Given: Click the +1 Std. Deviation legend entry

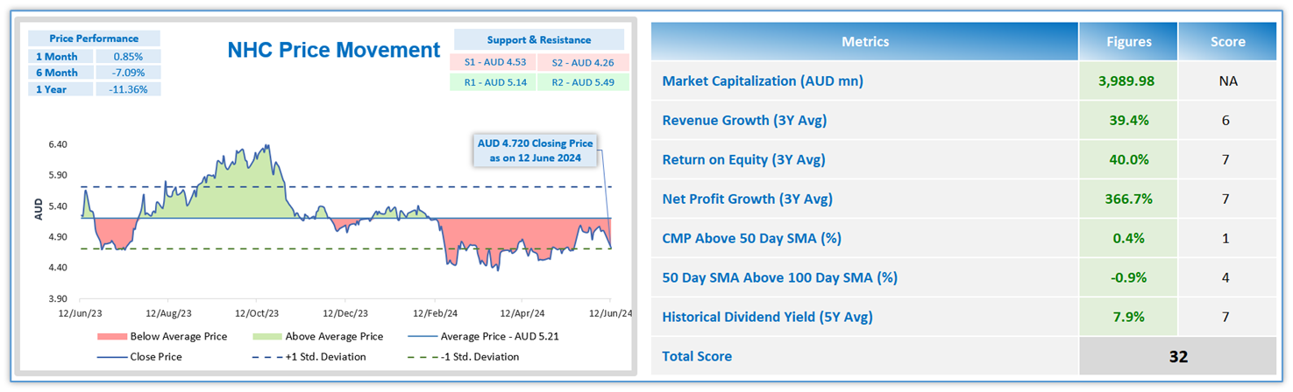Looking at the screenshot, I should coord(323,357).
